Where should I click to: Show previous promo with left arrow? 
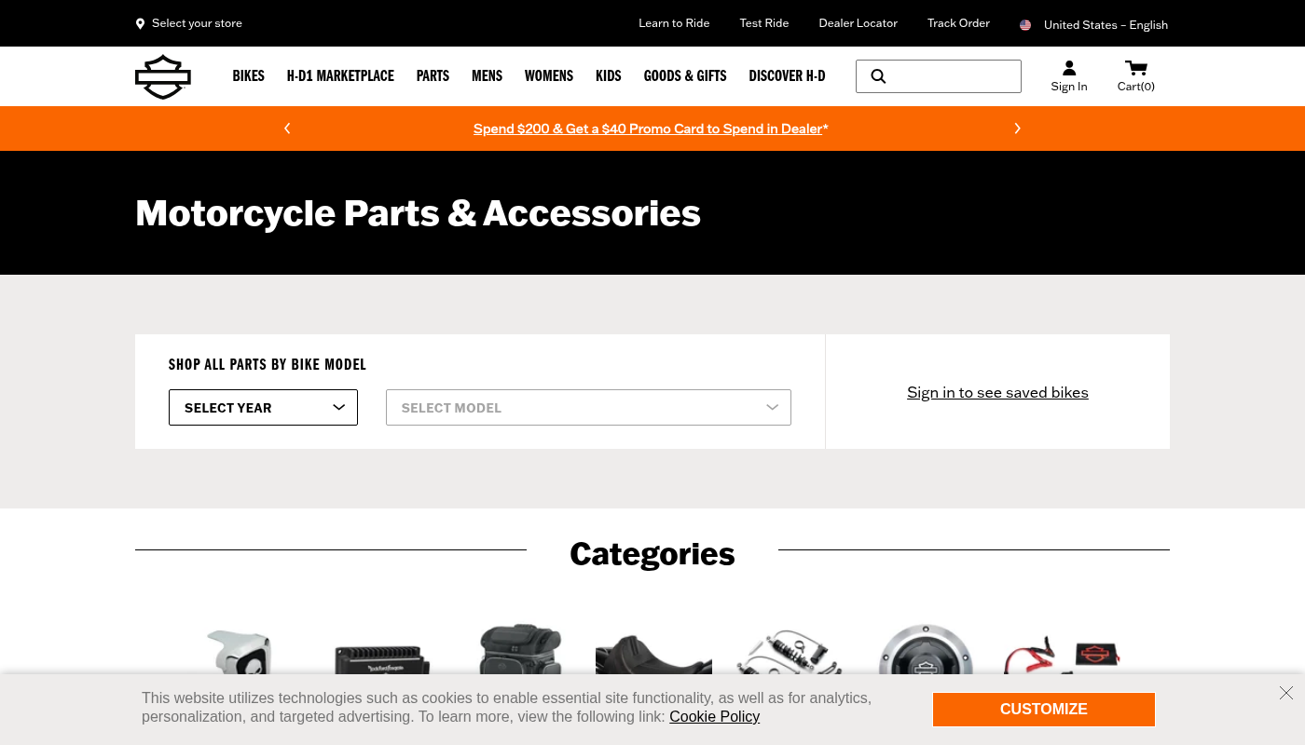coord(287,129)
